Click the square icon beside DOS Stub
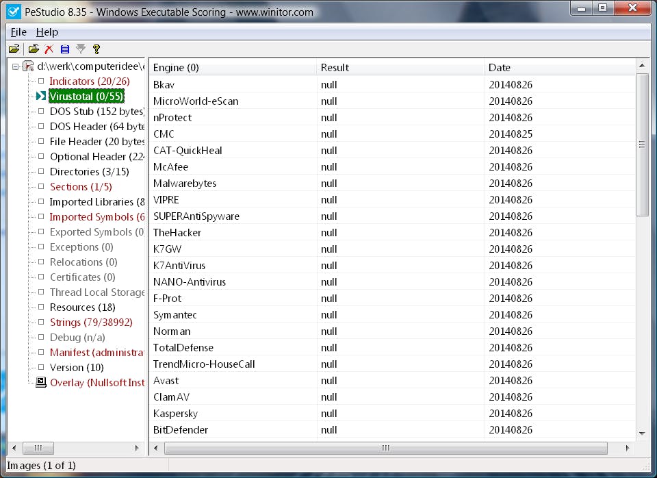Viewport: 657px width, 478px height. [x=41, y=111]
